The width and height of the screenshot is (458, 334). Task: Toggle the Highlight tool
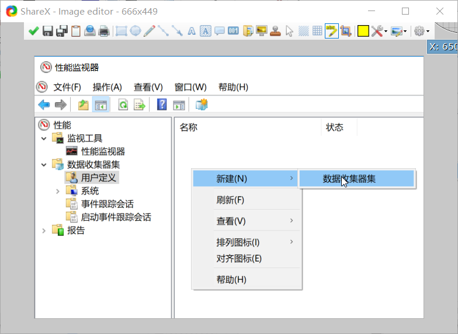331,31
